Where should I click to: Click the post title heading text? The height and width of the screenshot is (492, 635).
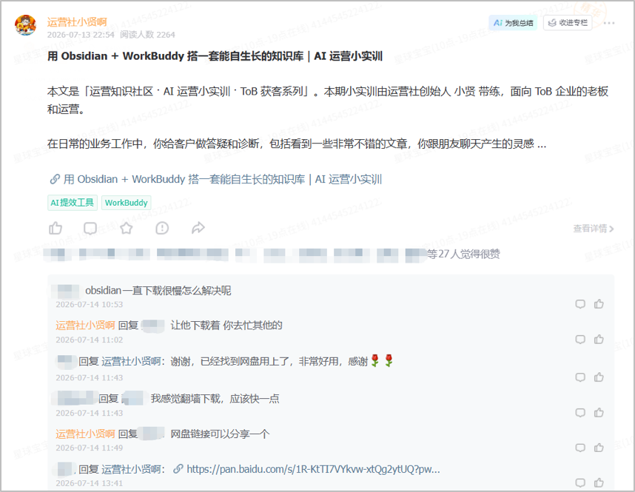click(x=215, y=56)
